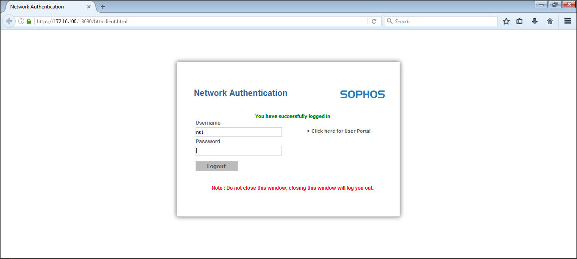Click into the Password input field
Image resolution: width=577 pixels, height=259 pixels.
click(238, 151)
